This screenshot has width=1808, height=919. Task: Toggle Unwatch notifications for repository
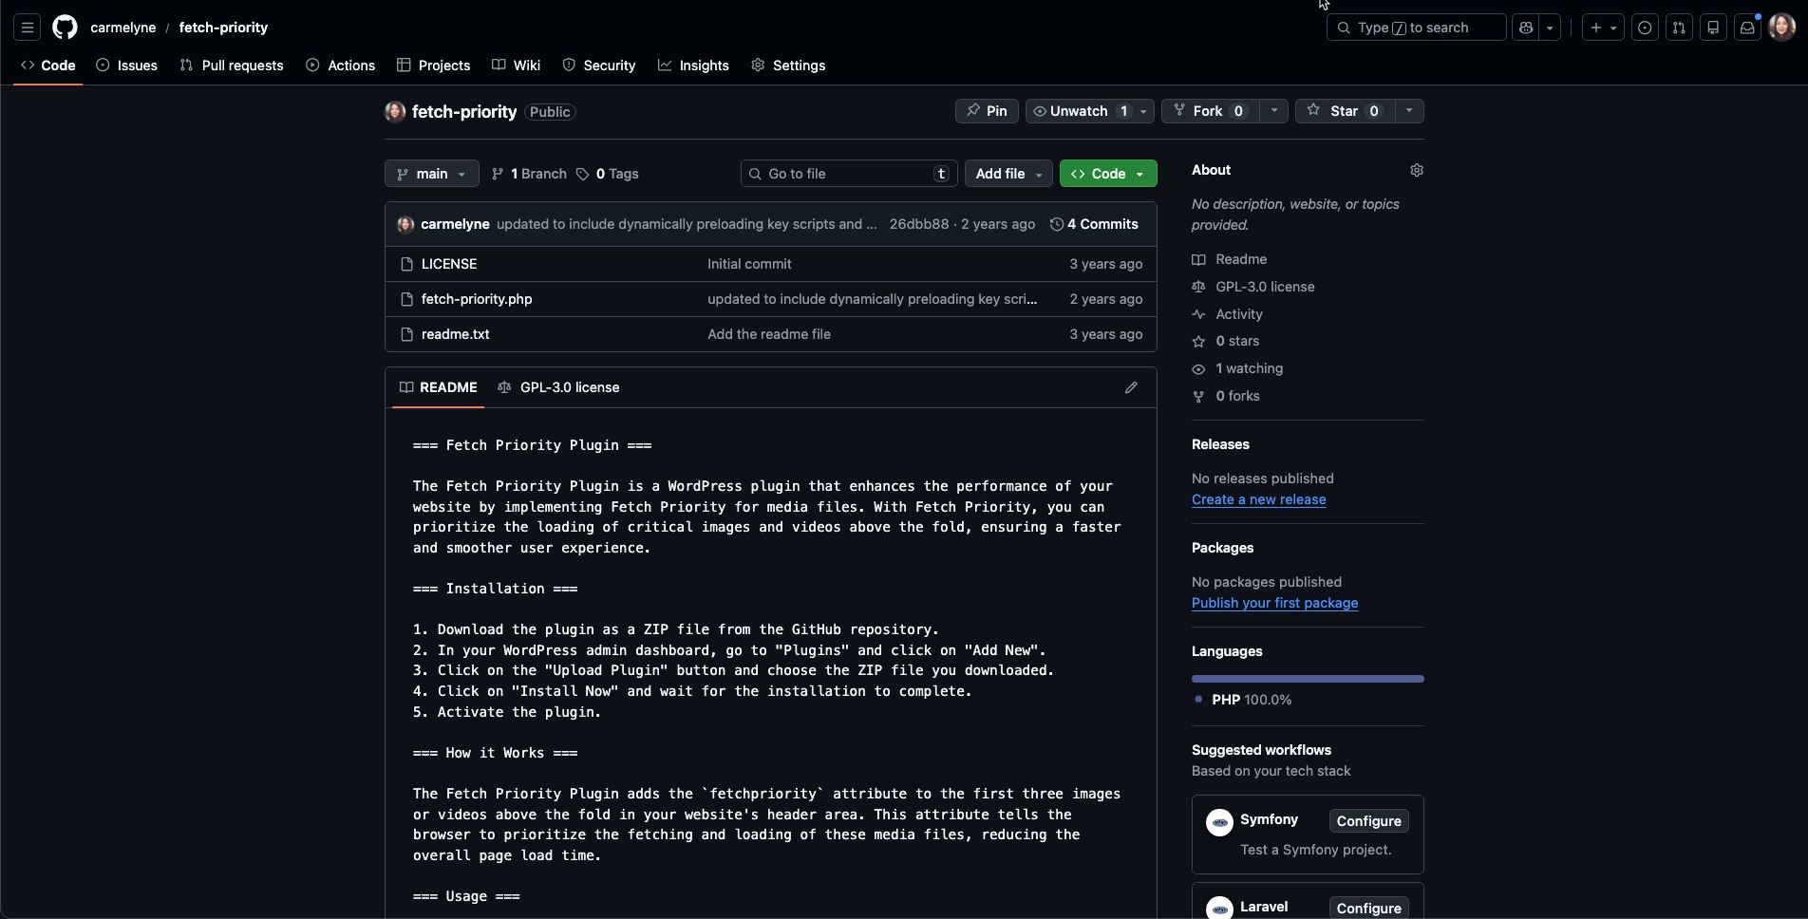pyautogui.click(x=1079, y=111)
